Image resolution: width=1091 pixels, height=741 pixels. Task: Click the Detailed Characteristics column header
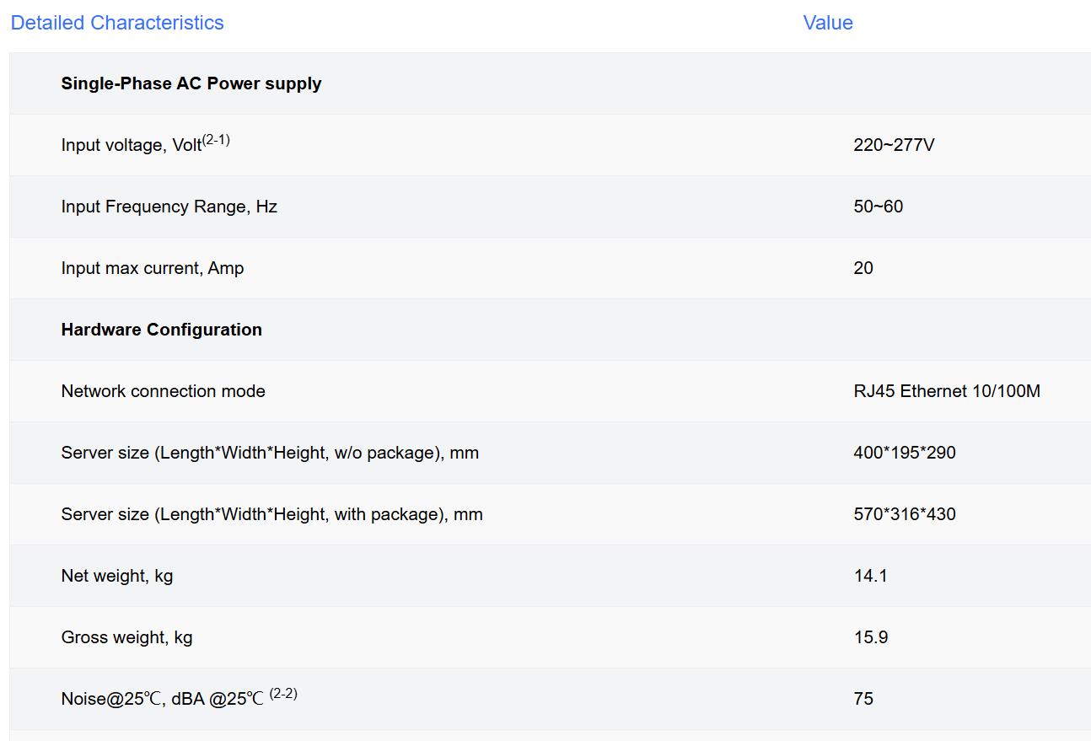coord(117,23)
